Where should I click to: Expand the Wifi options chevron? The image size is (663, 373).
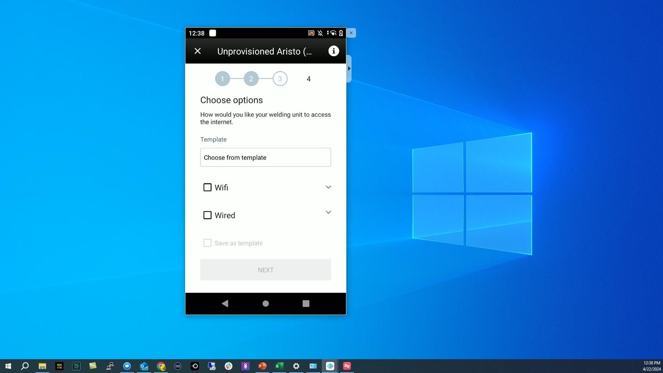click(x=328, y=187)
